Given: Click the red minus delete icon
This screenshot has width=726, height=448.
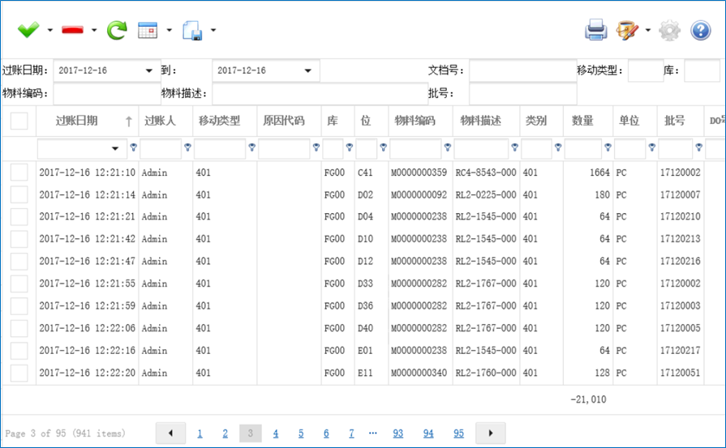Looking at the screenshot, I should click(x=73, y=31).
